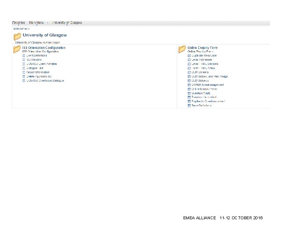This screenshot has height=226, width=301.
Task: Open the Airport Information link
Action: [38, 72]
